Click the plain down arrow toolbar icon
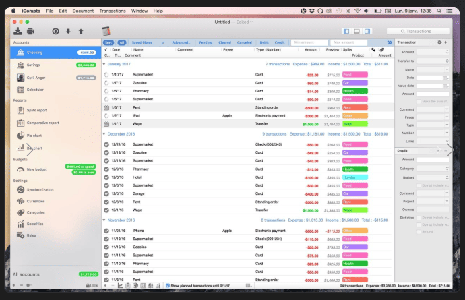The height and width of the screenshot is (300, 465). (68, 31)
